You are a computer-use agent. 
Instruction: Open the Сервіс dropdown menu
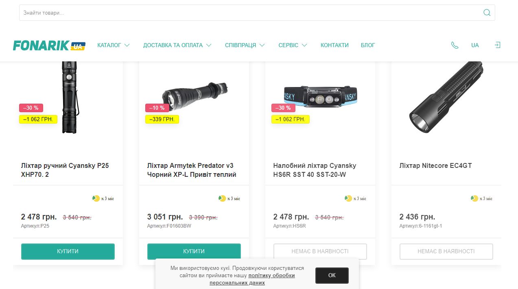point(293,45)
